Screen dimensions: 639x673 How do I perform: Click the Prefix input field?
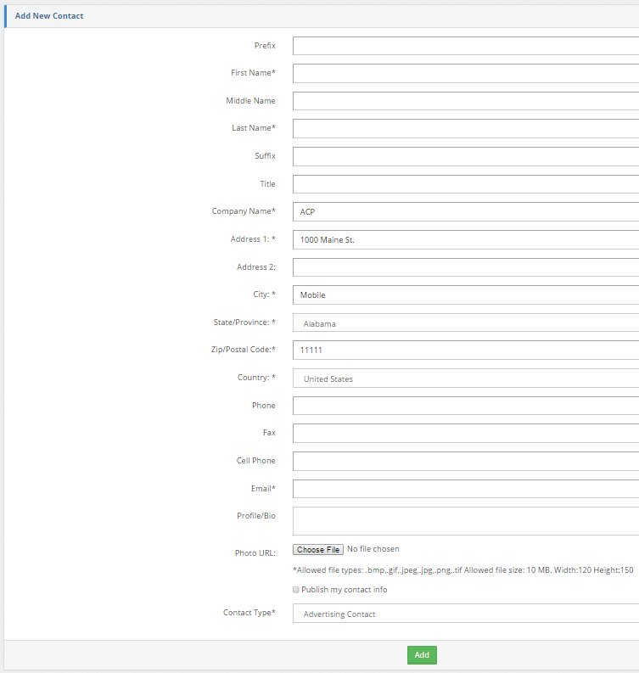[465, 46]
